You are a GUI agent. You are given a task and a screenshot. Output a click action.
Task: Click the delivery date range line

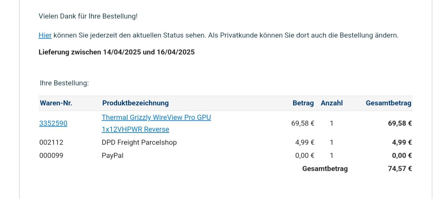116,52
